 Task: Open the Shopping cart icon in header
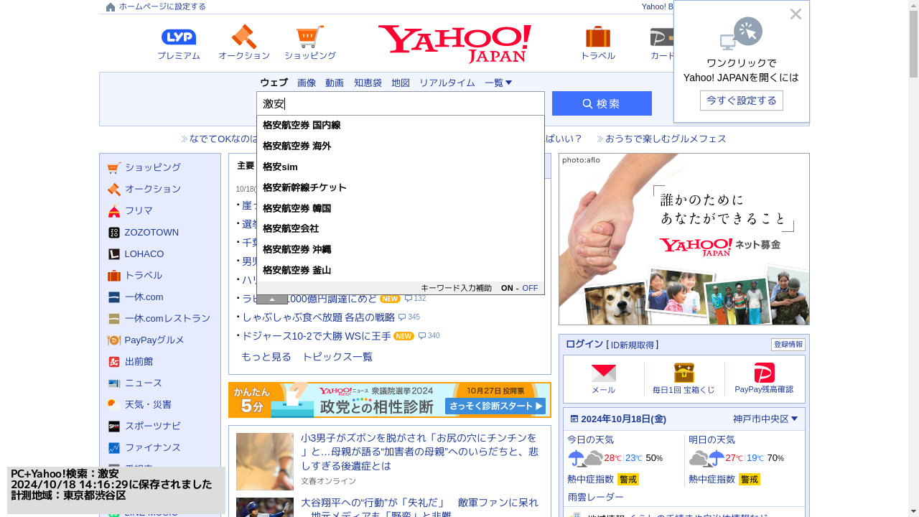[x=309, y=37]
